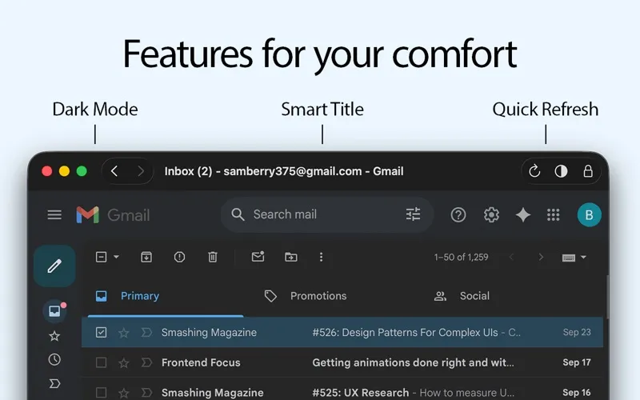Viewport: 640px width, 400px height.
Task: Toggle the select-all checkbox in toolbar
Action: point(101,257)
